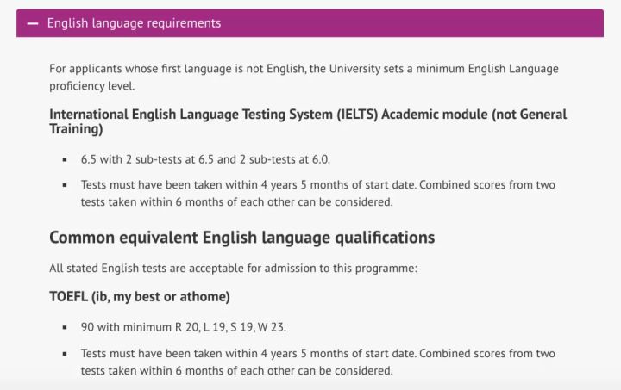Click the IELTS 'tests taken within 6 months' line
The image size is (621, 390).
236,202
